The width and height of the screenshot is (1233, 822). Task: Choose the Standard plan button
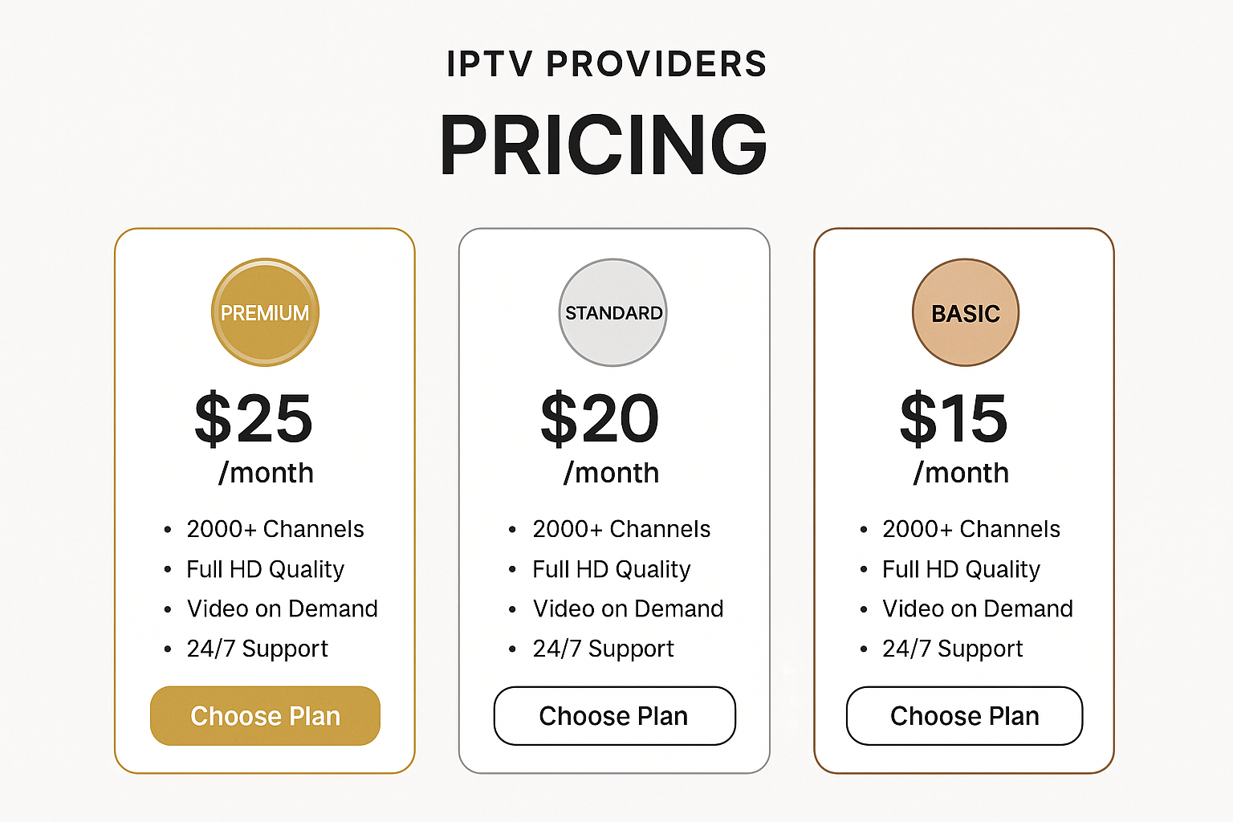click(x=614, y=715)
